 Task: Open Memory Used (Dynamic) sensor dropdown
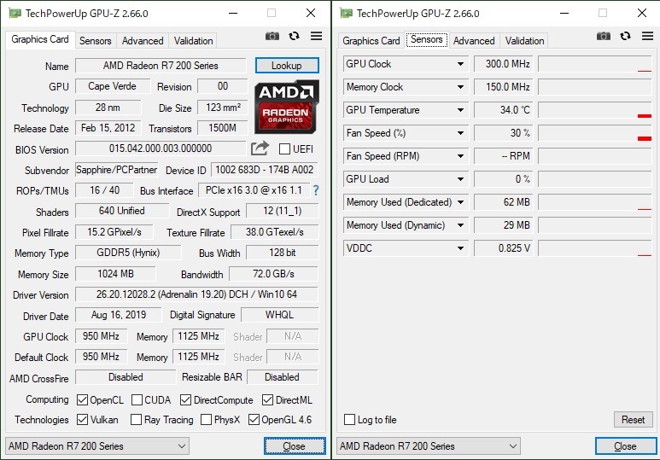click(460, 225)
